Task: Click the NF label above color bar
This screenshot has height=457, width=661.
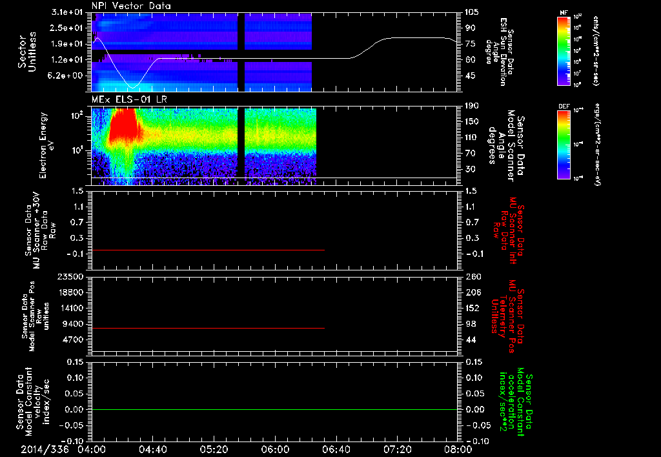Action: (564, 13)
